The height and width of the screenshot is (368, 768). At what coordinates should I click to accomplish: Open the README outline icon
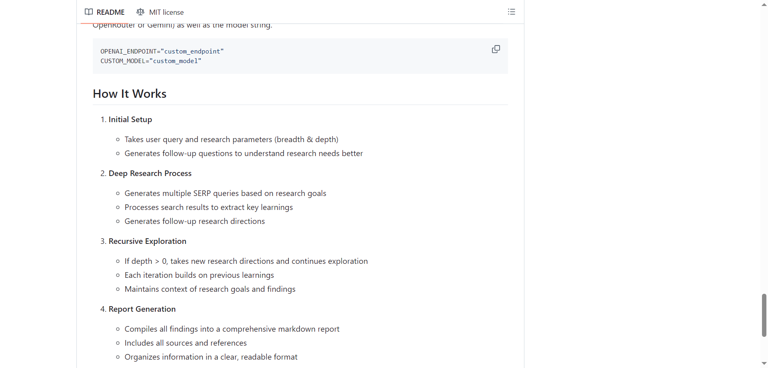tap(512, 12)
